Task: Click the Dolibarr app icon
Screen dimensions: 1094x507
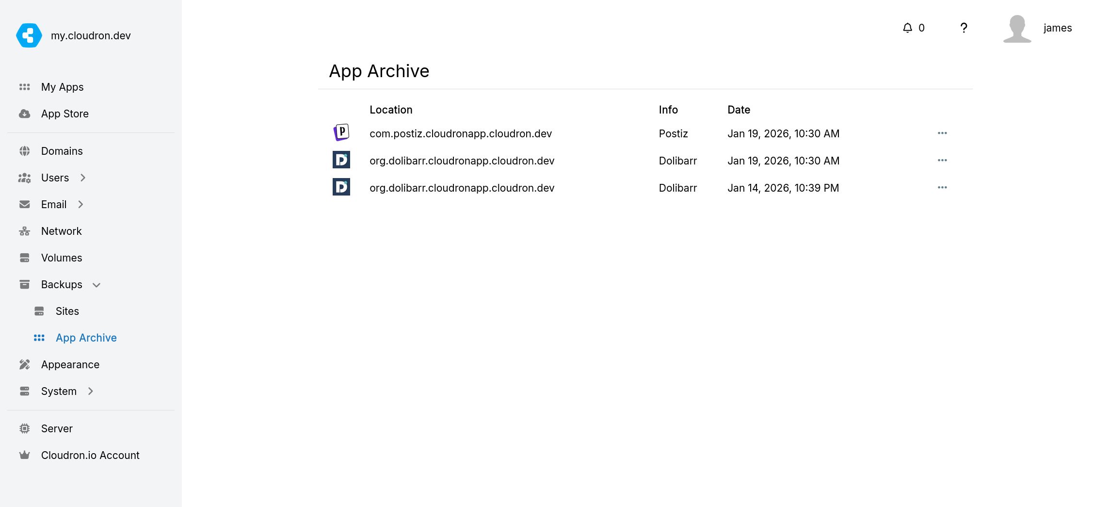Action: [341, 160]
